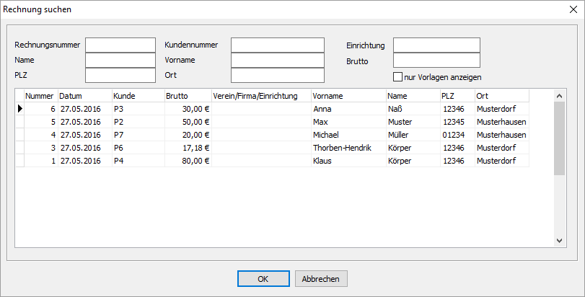Sort by the Nummer column header
585x297 pixels.
pos(40,96)
